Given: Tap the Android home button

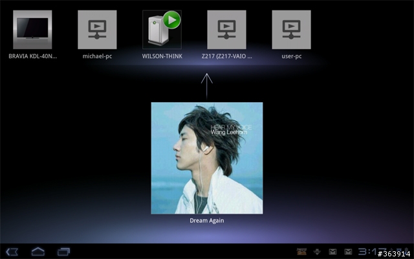Looking at the screenshot, I should (38, 251).
